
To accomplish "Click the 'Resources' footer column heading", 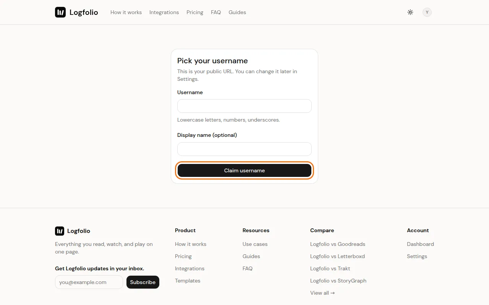I will coord(256,230).
